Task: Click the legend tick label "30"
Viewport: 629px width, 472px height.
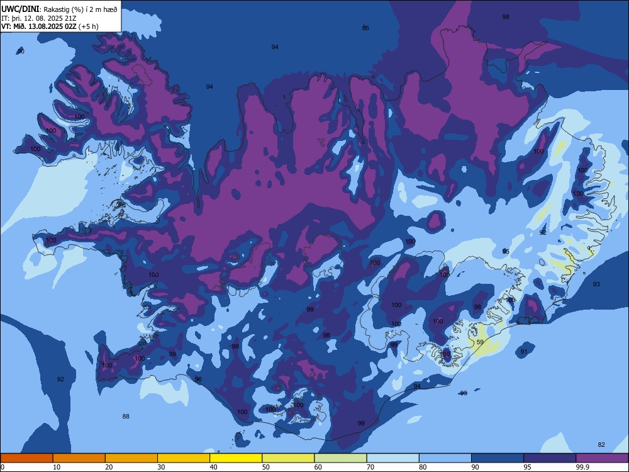Action: pyautogui.click(x=161, y=467)
